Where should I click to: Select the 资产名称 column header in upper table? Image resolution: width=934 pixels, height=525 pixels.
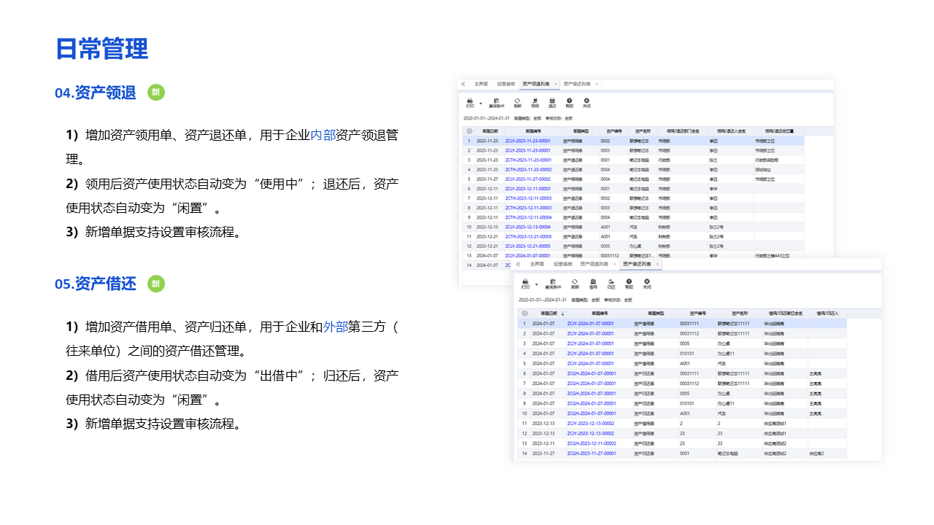(642, 131)
